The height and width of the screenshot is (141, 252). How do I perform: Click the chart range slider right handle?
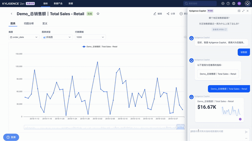click(x=184, y=127)
